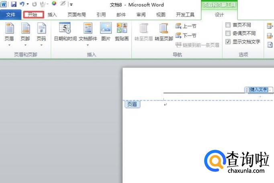This screenshot has height=183, width=274.
Task: Place cursor at the body paragraph mark
Action: [x=165, y=104]
